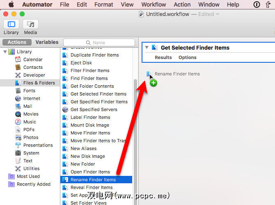Open the View menu
Image resolution: width=275 pixels, height=205 pixels.
coord(127,5)
